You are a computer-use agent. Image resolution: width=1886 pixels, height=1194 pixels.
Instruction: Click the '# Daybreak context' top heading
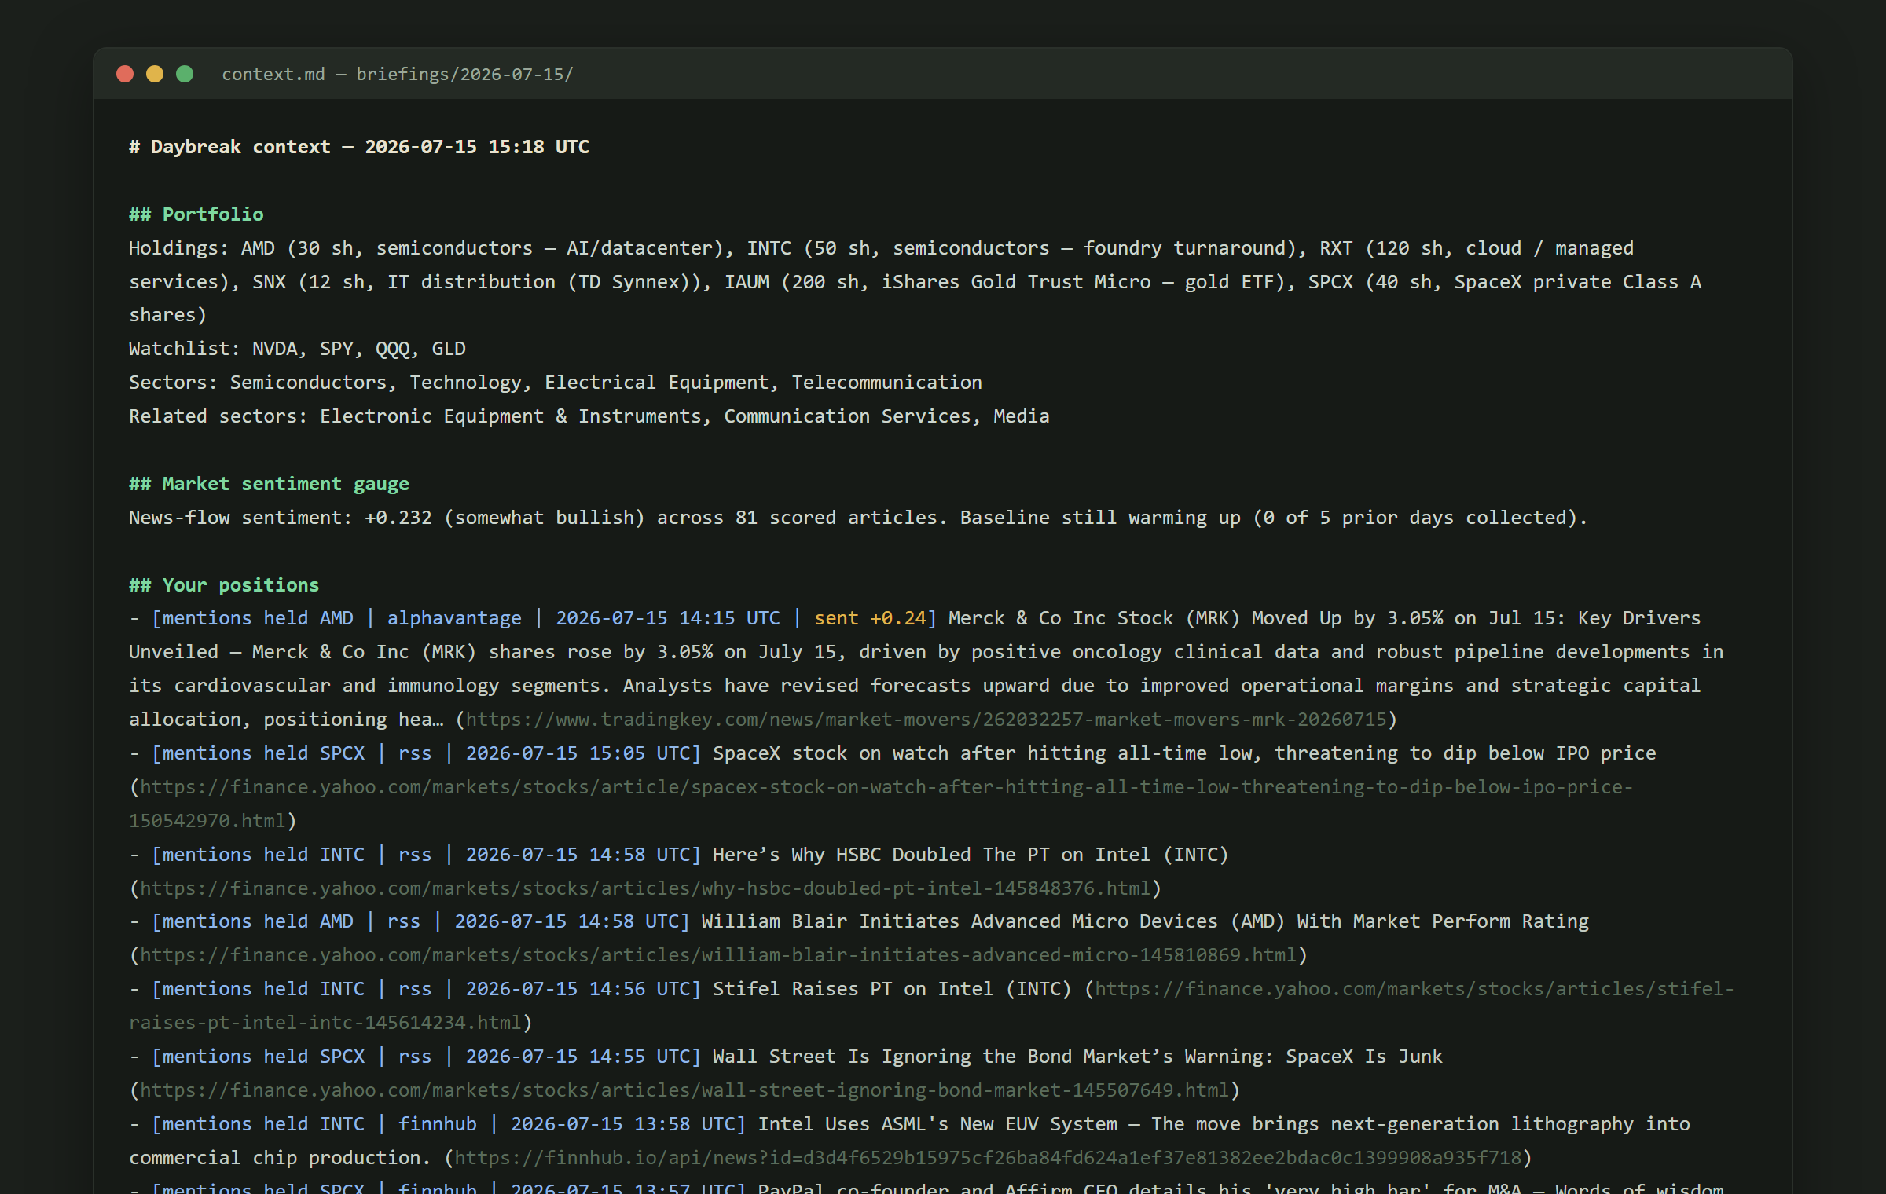(x=359, y=147)
